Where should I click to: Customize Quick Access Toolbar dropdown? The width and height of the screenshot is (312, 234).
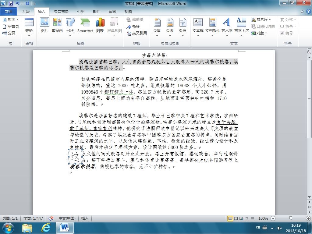34,4
